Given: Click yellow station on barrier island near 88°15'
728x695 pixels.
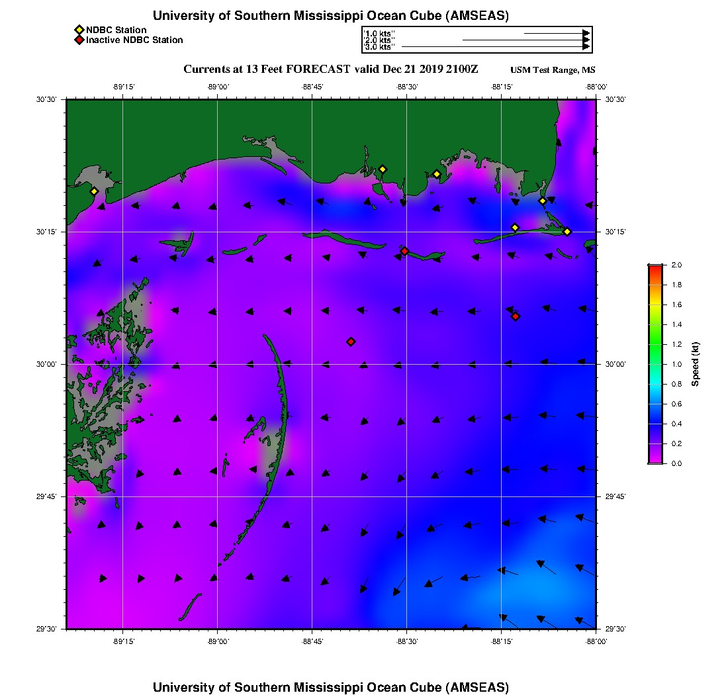Looking at the screenshot, I should coord(515,228).
